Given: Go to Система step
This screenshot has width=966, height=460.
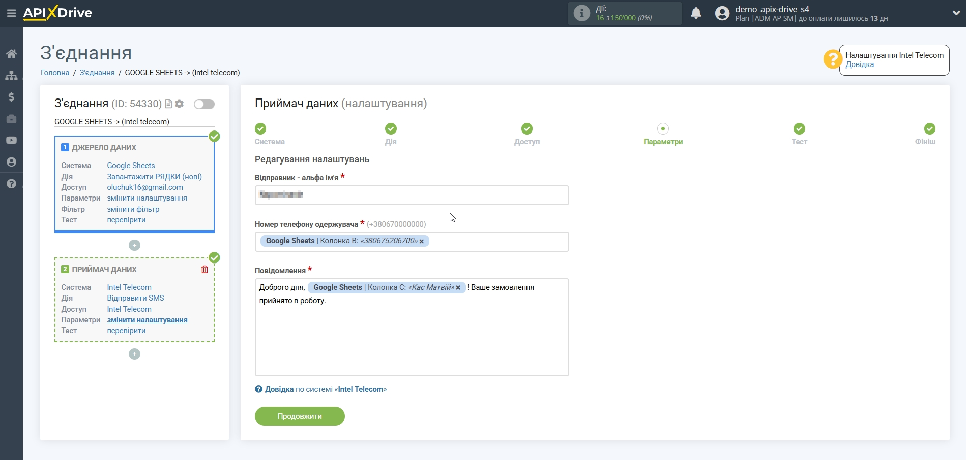Looking at the screenshot, I should (x=260, y=129).
